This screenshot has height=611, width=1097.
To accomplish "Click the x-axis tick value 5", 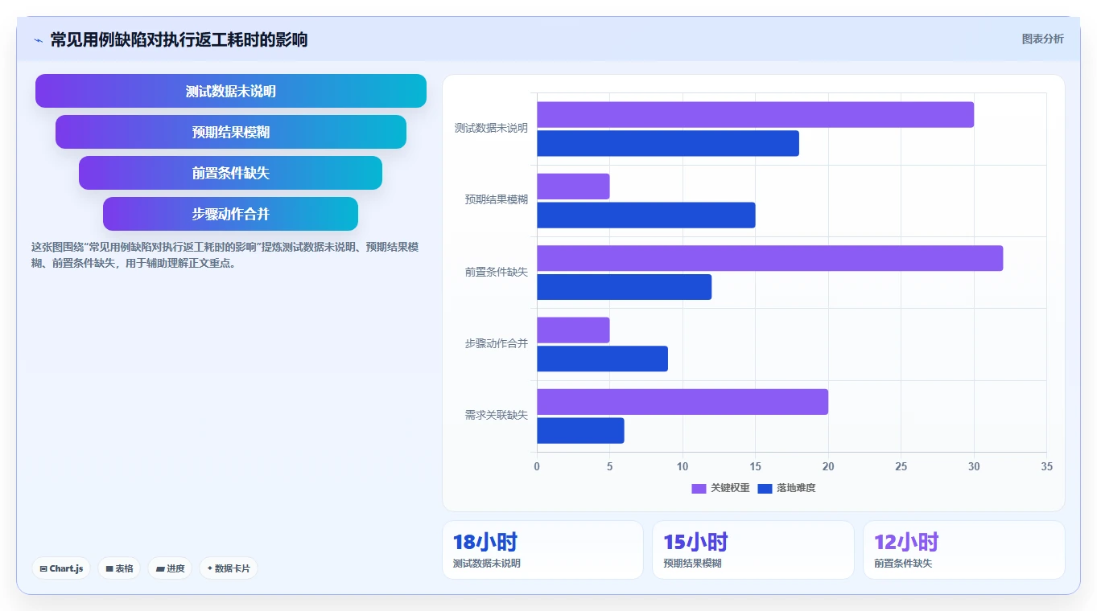I will click(x=609, y=466).
